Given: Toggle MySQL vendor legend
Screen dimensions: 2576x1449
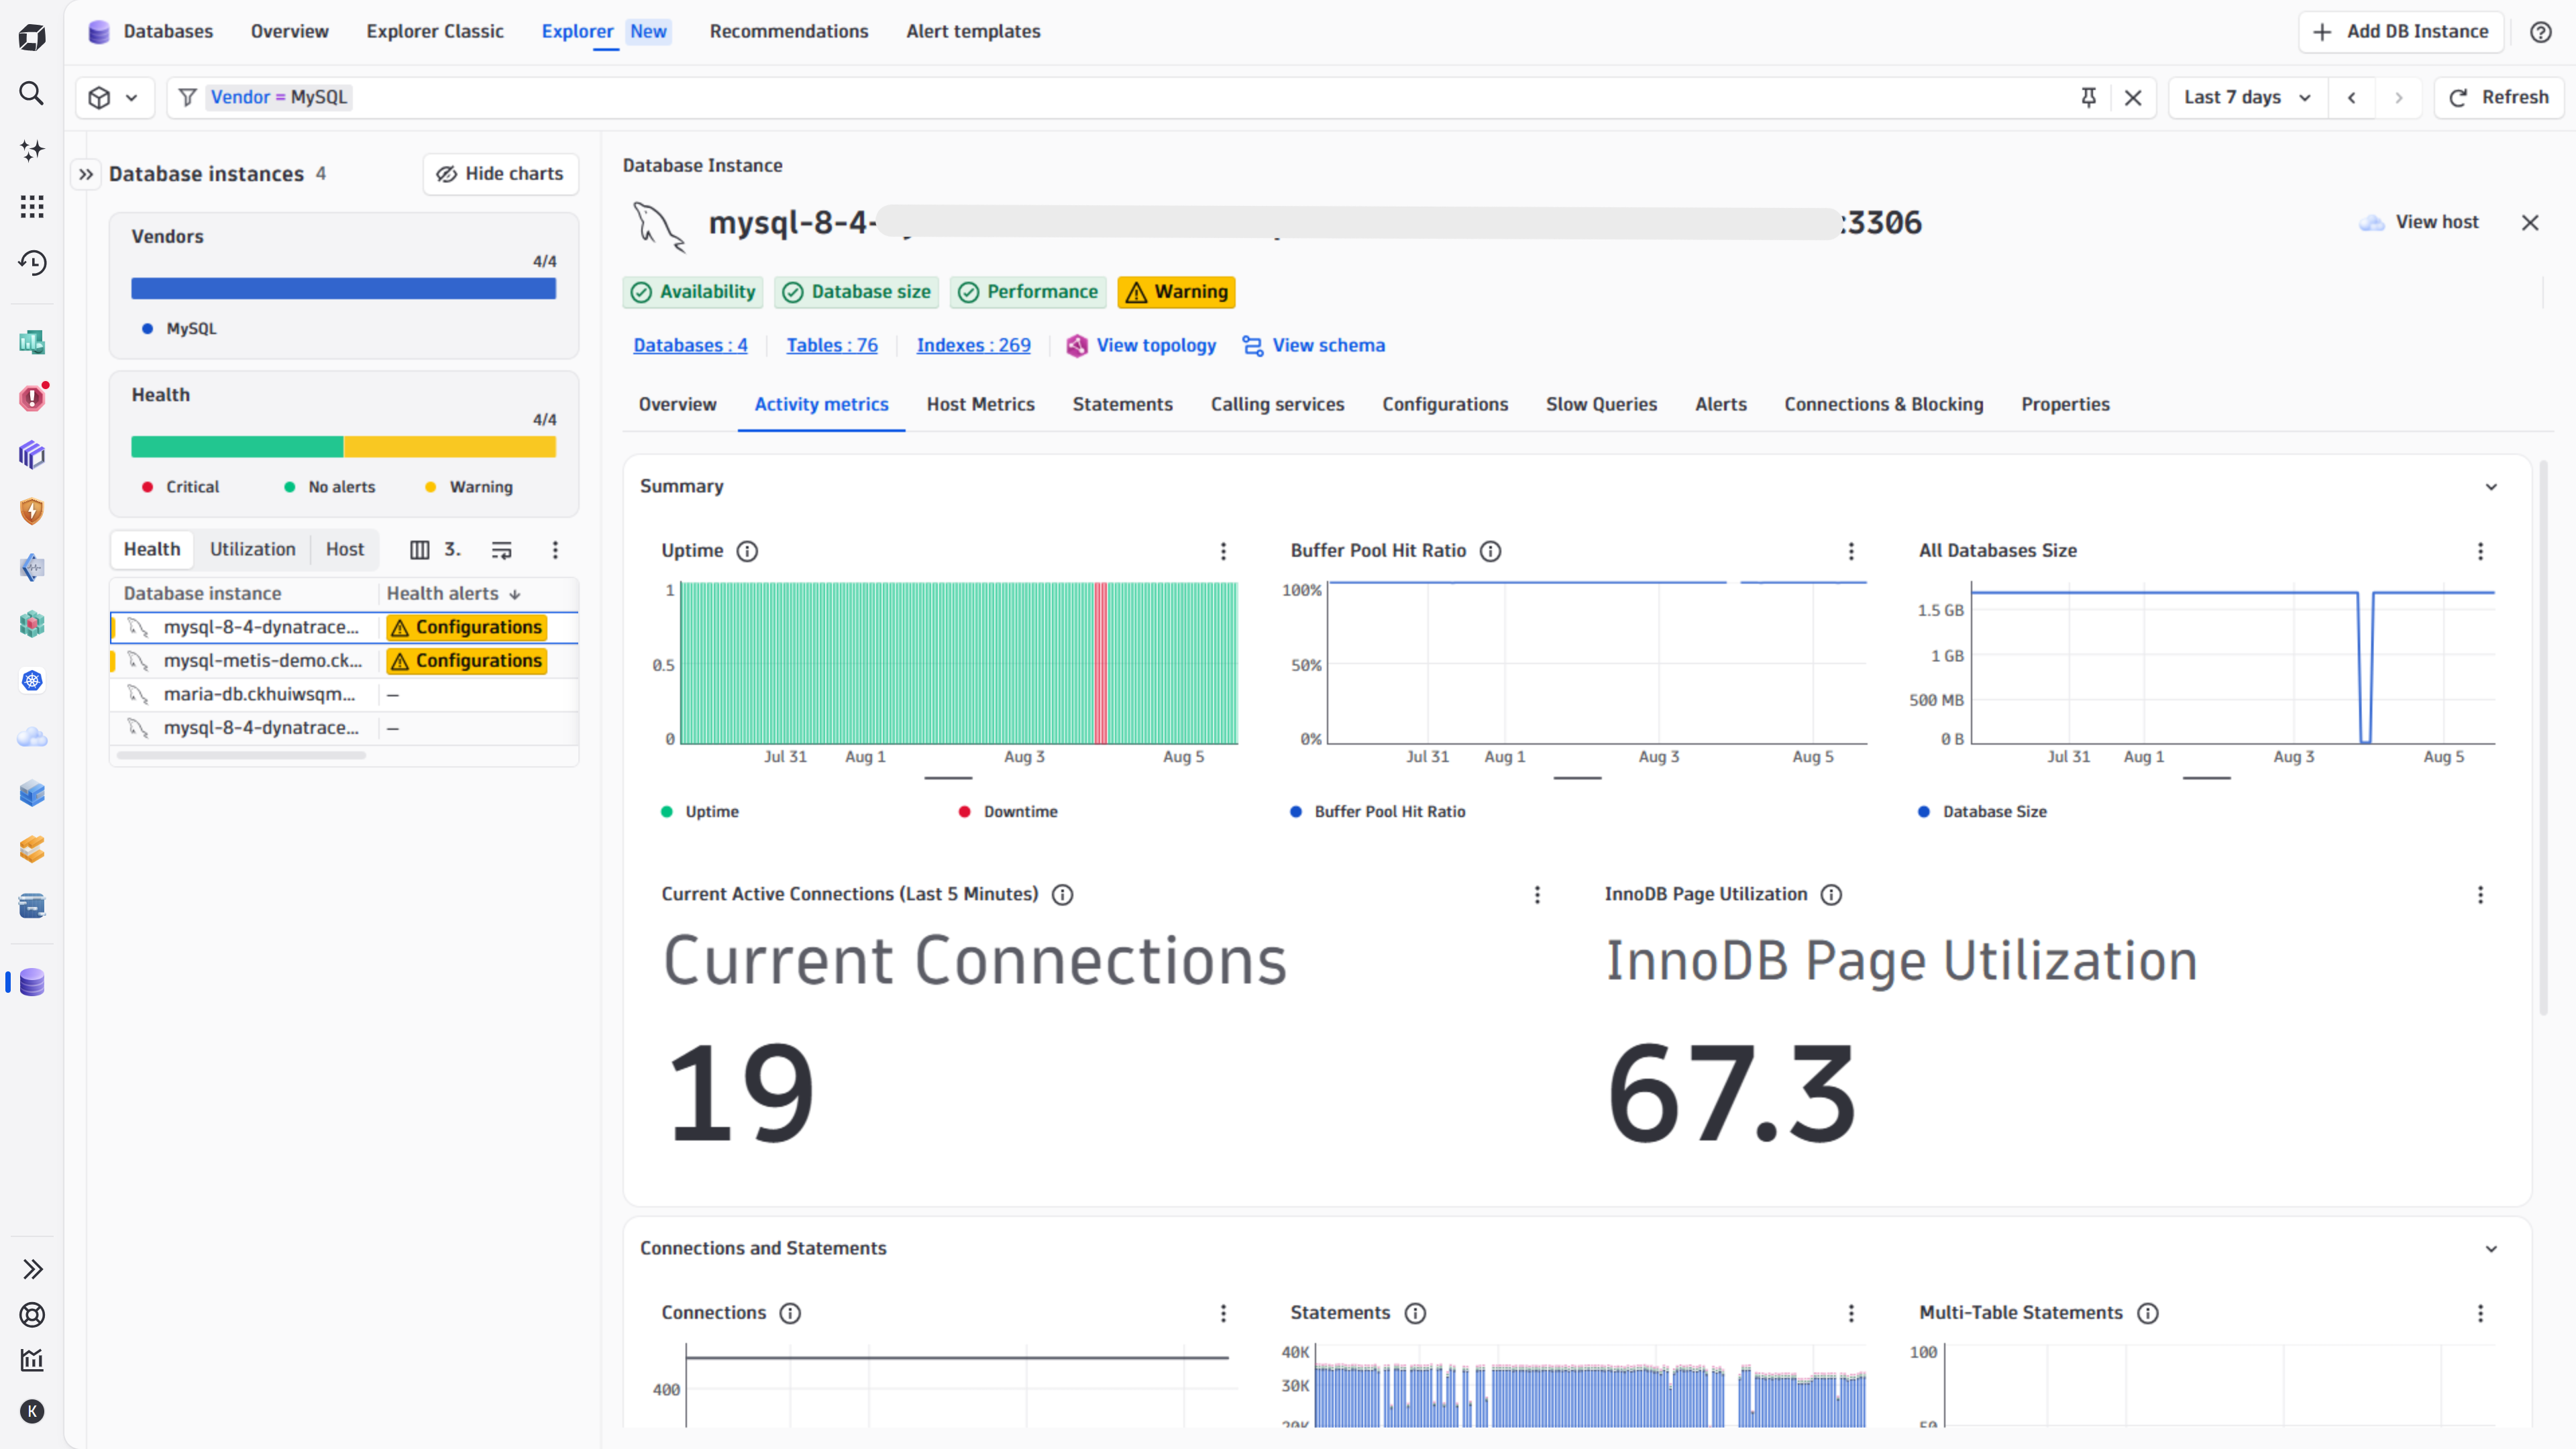Looking at the screenshot, I should click(179, 329).
